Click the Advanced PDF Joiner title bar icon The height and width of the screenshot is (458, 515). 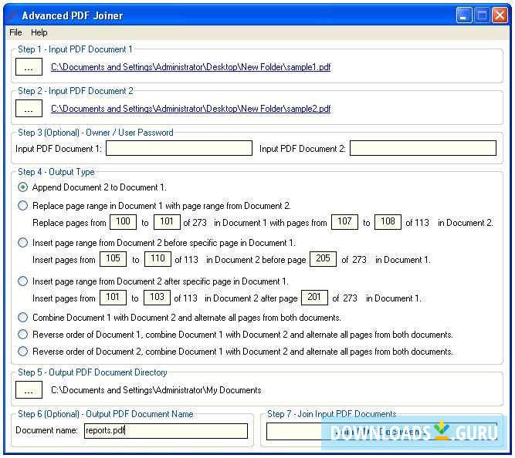coord(13,15)
